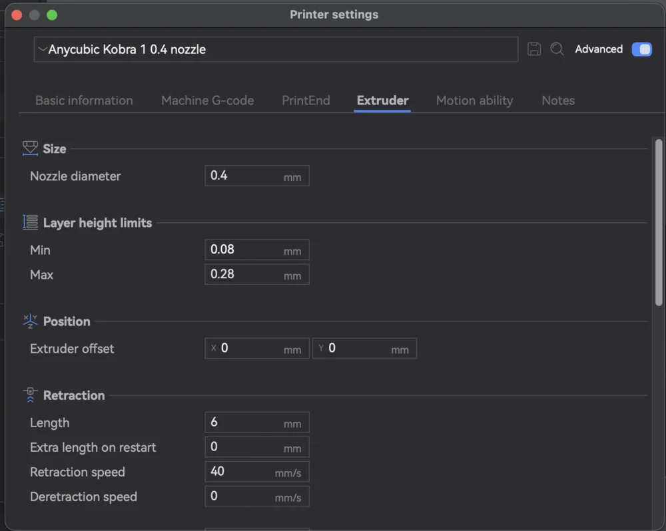This screenshot has height=531, width=666.
Task: Open the search settings magnifier icon
Action: click(x=557, y=49)
